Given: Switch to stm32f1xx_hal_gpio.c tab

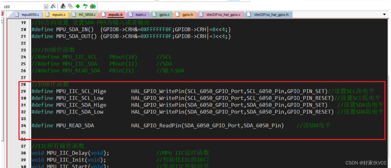Looking at the screenshot, I should pyautogui.click(x=220, y=15).
